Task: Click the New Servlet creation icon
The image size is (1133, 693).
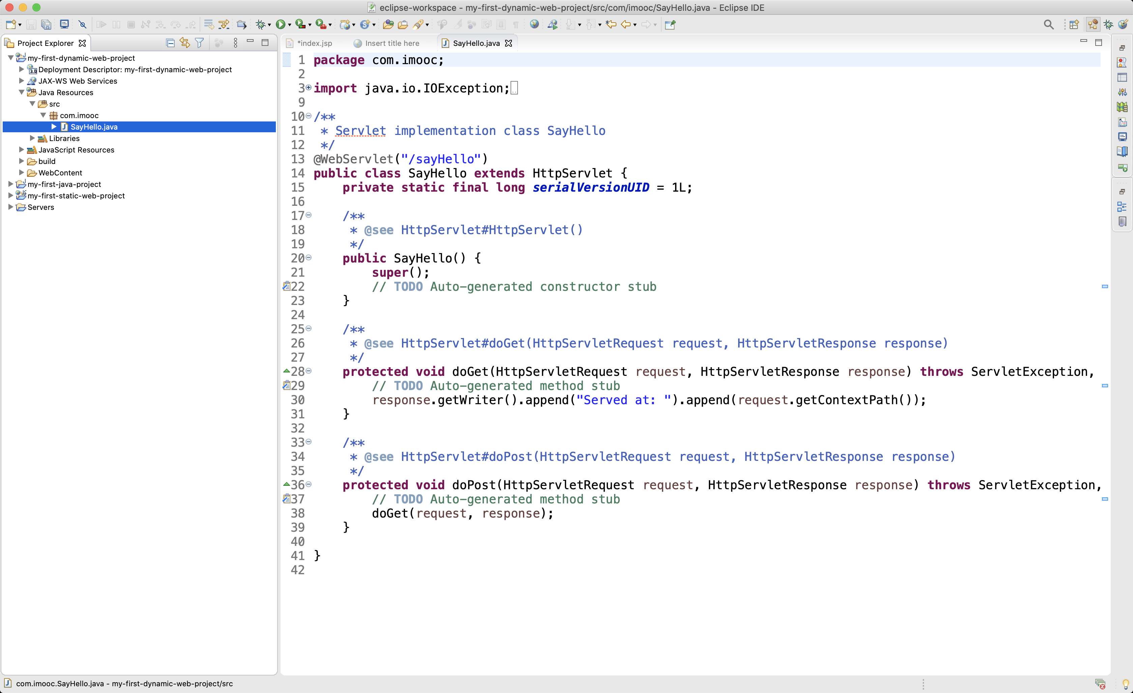Action: click(365, 24)
